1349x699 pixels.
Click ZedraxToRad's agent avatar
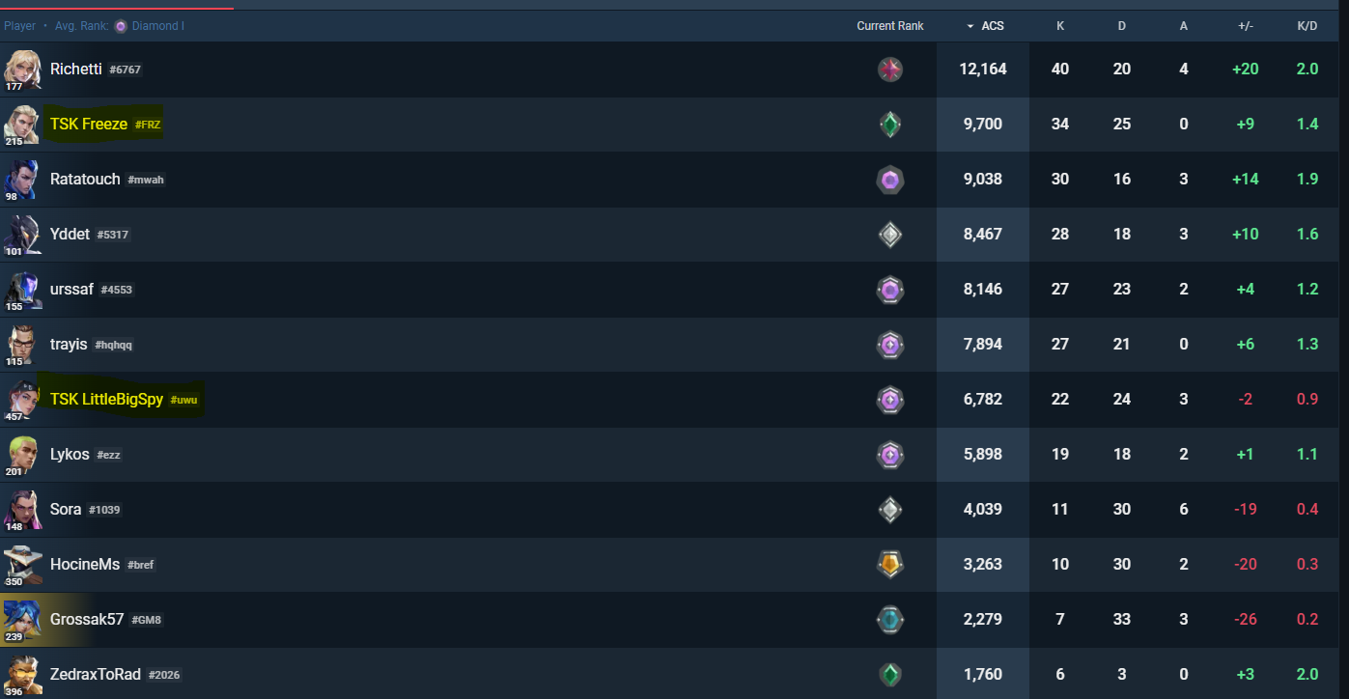[x=21, y=674]
